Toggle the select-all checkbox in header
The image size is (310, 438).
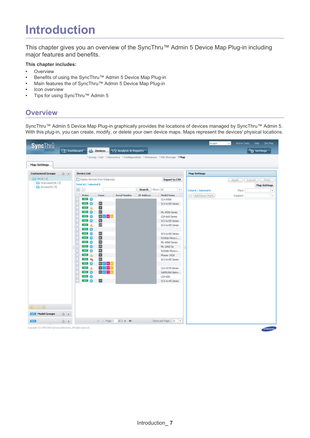[x=77, y=195]
